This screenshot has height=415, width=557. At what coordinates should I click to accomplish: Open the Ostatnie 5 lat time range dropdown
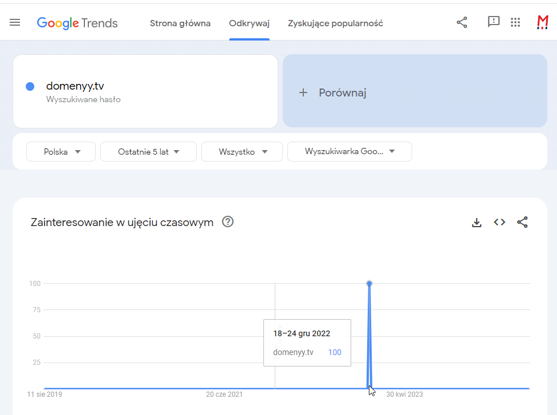[148, 152]
